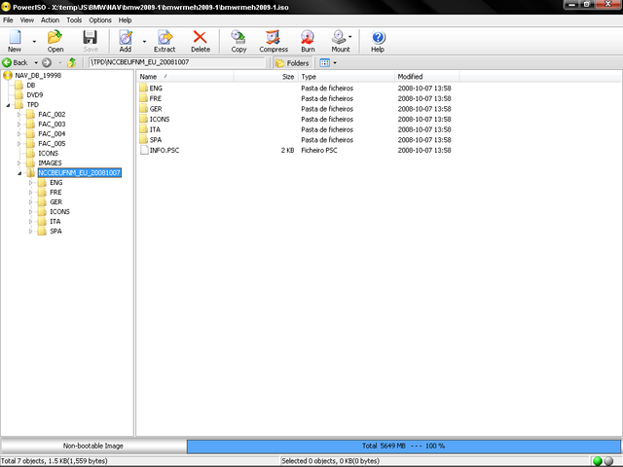This screenshot has width=623, height=467.
Task: Sort files by Modified column header
Action: pyautogui.click(x=427, y=77)
